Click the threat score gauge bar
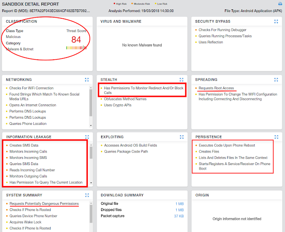The height and width of the screenshot is (232, 285). [x=77, y=48]
